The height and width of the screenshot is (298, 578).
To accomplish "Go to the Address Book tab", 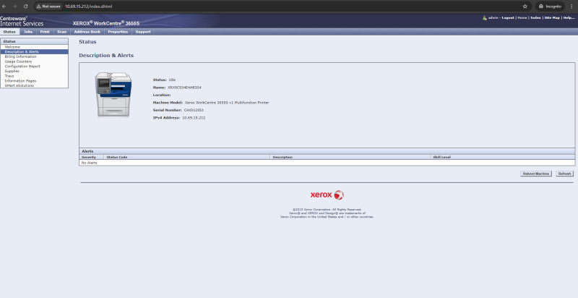I will (87, 32).
